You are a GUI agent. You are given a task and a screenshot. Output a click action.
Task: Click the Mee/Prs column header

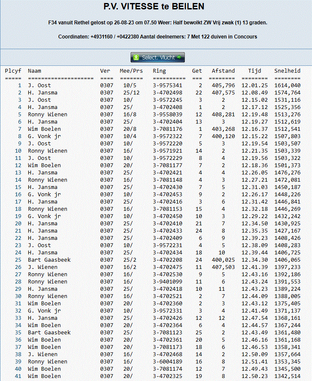(x=131, y=71)
